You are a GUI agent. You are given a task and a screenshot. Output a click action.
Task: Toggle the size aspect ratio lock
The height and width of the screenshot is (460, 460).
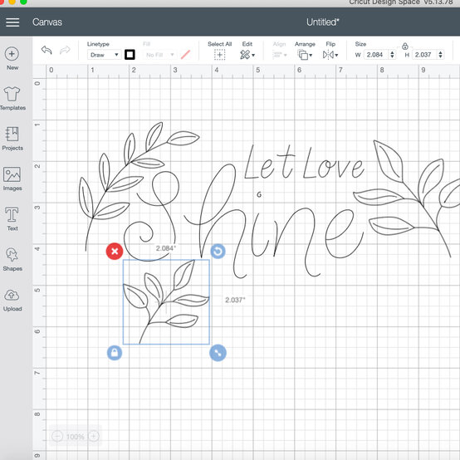pyautogui.click(x=405, y=46)
